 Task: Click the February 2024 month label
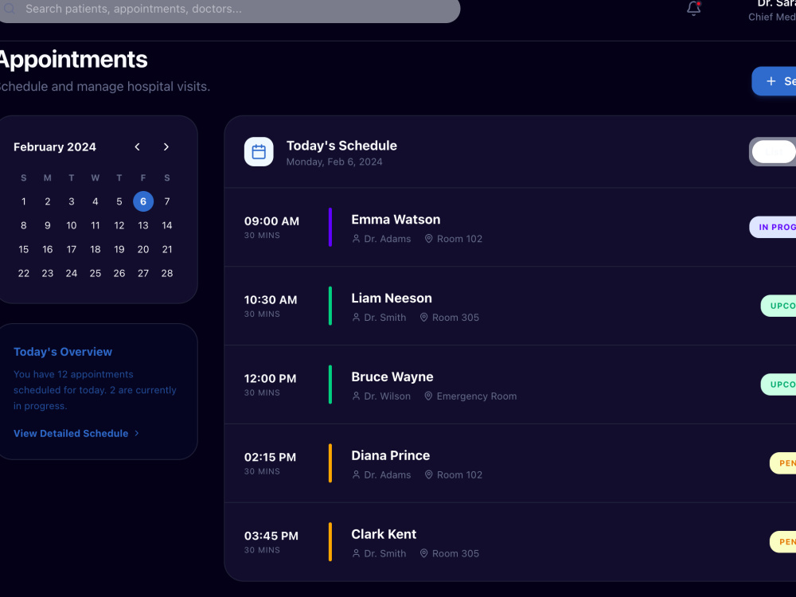point(55,147)
